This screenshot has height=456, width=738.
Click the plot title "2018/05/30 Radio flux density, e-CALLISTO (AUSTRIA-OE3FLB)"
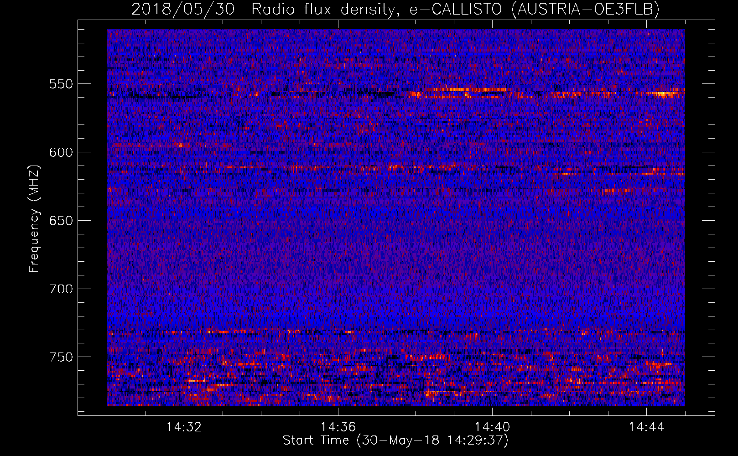click(395, 9)
